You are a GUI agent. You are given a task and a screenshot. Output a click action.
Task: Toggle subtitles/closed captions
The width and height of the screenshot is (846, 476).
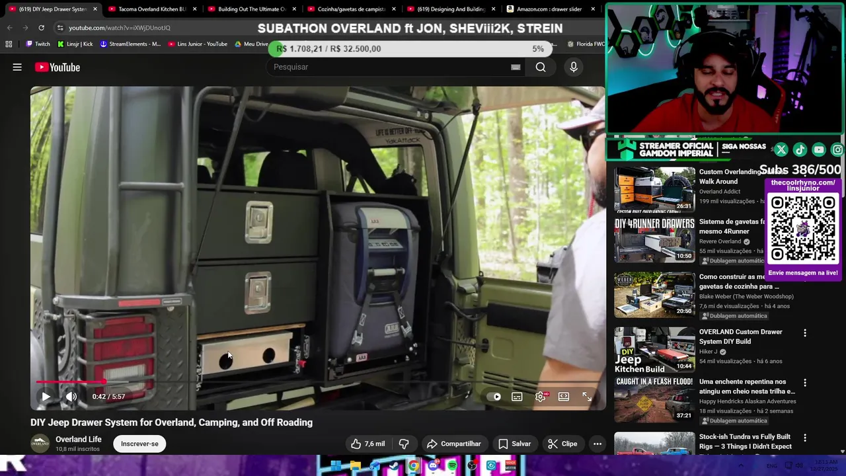click(517, 397)
